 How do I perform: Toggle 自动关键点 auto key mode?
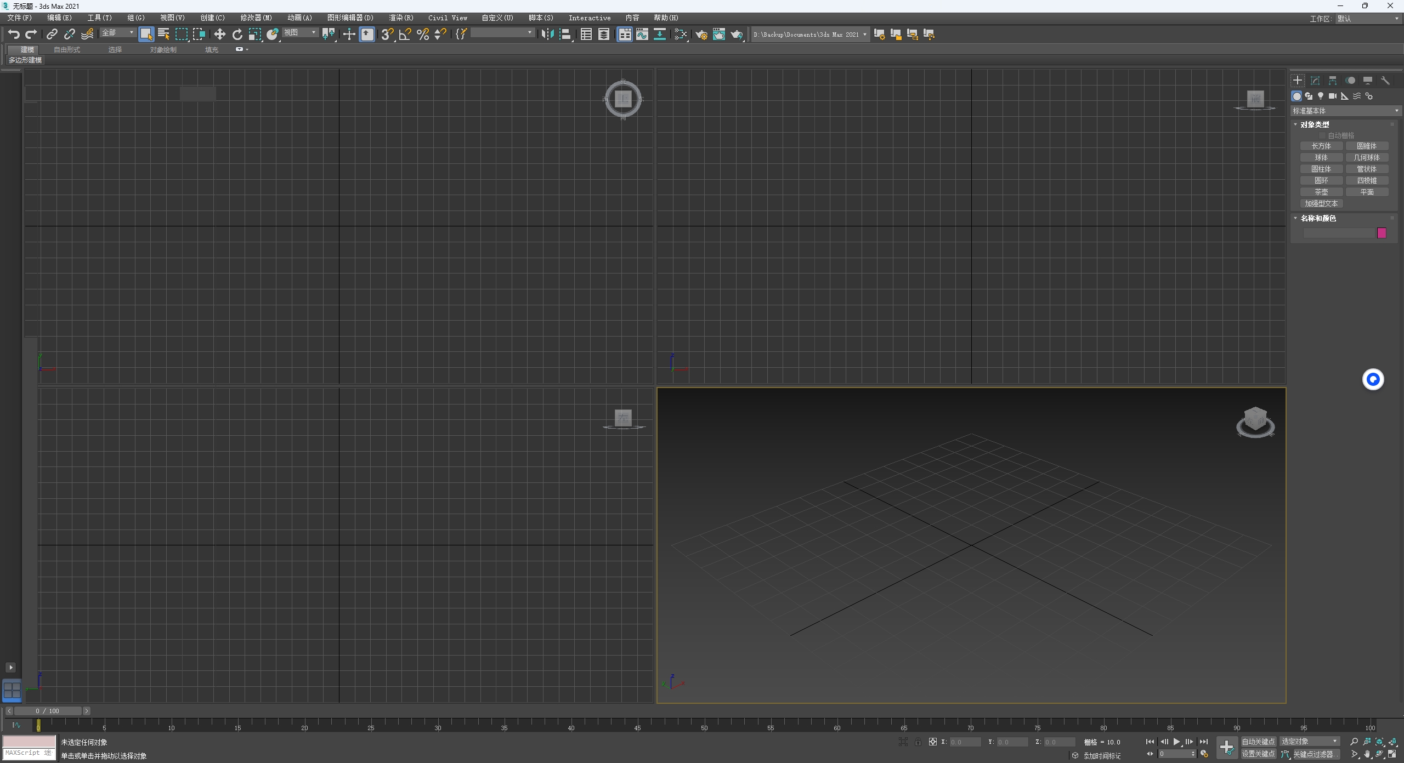[x=1258, y=742]
